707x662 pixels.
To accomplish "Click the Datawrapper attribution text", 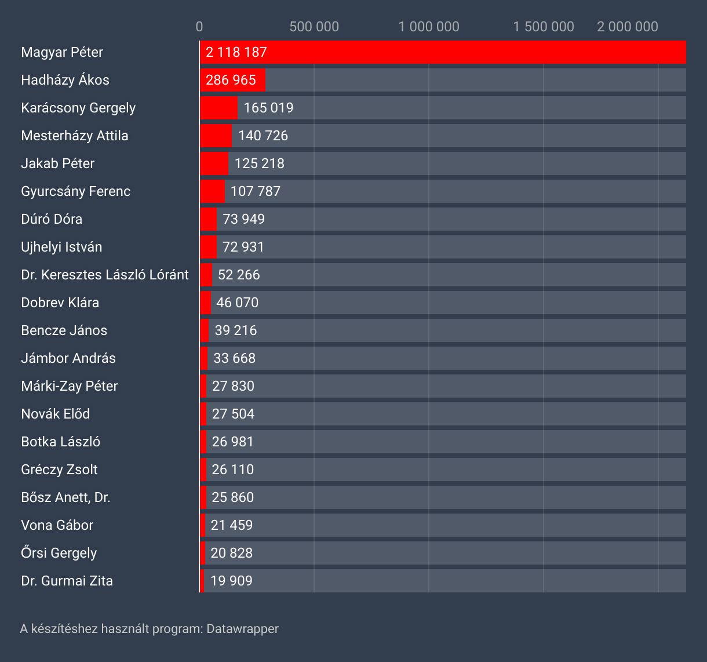I will point(149,629).
